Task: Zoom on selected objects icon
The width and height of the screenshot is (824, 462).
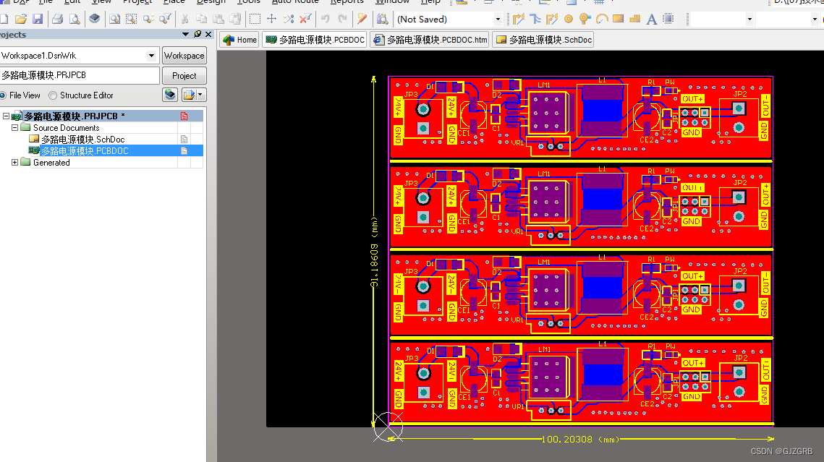Action: 149,20
